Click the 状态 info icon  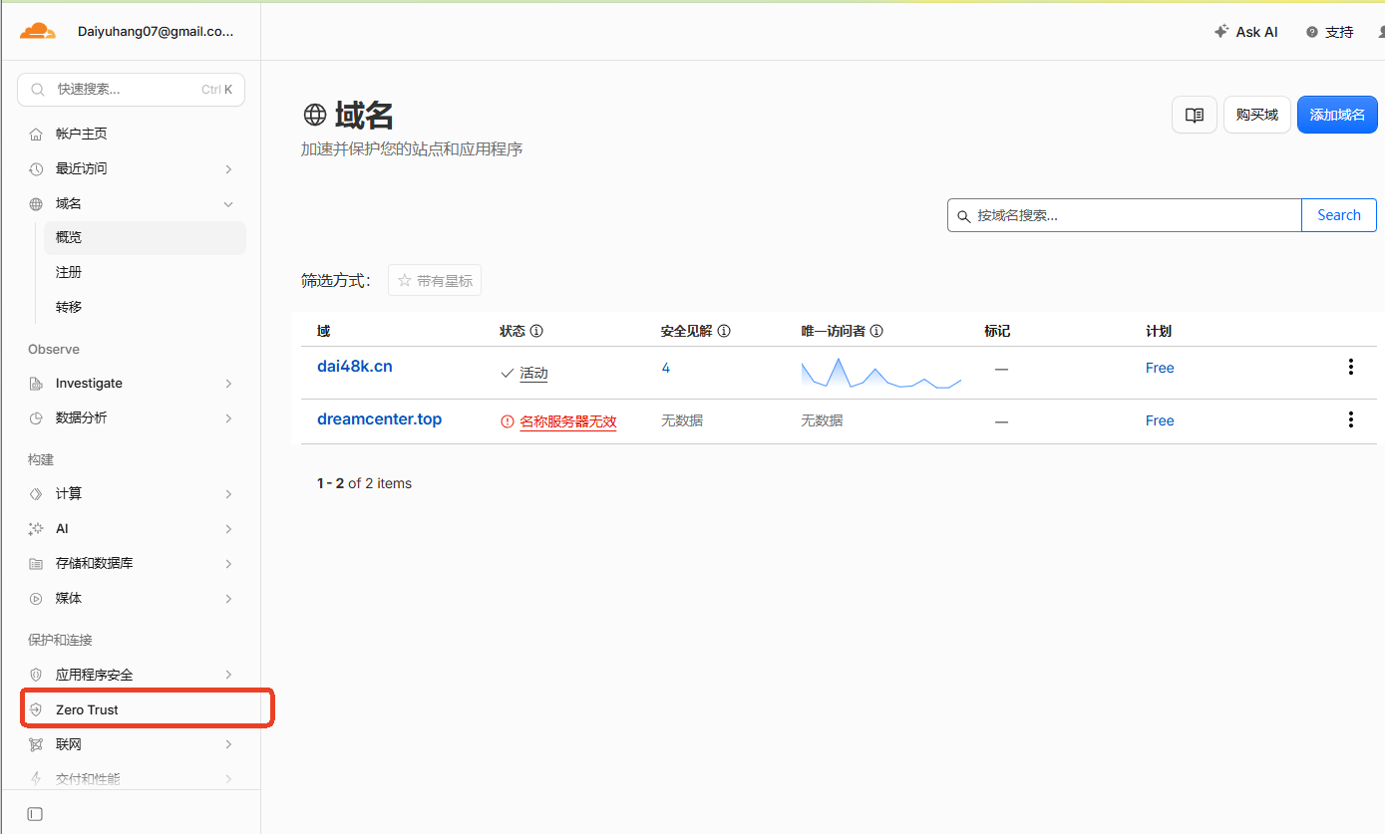point(536,331)
